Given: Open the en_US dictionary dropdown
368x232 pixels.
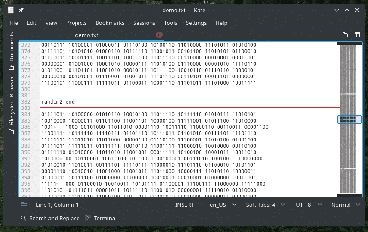Looking at the screenshot, I should click(x=223, y=205).
